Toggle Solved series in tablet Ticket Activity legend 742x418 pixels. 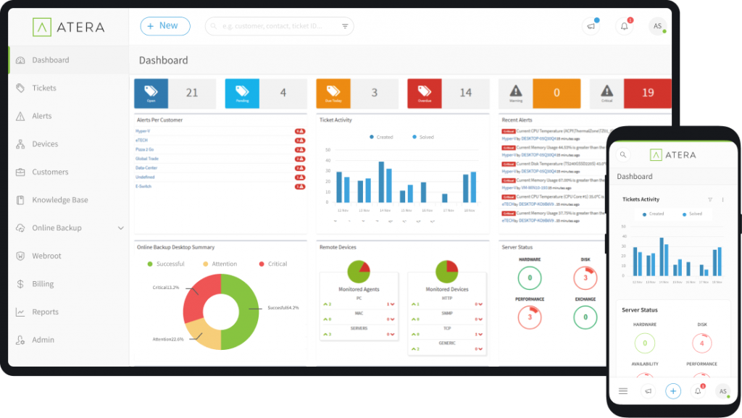[423, 137]
